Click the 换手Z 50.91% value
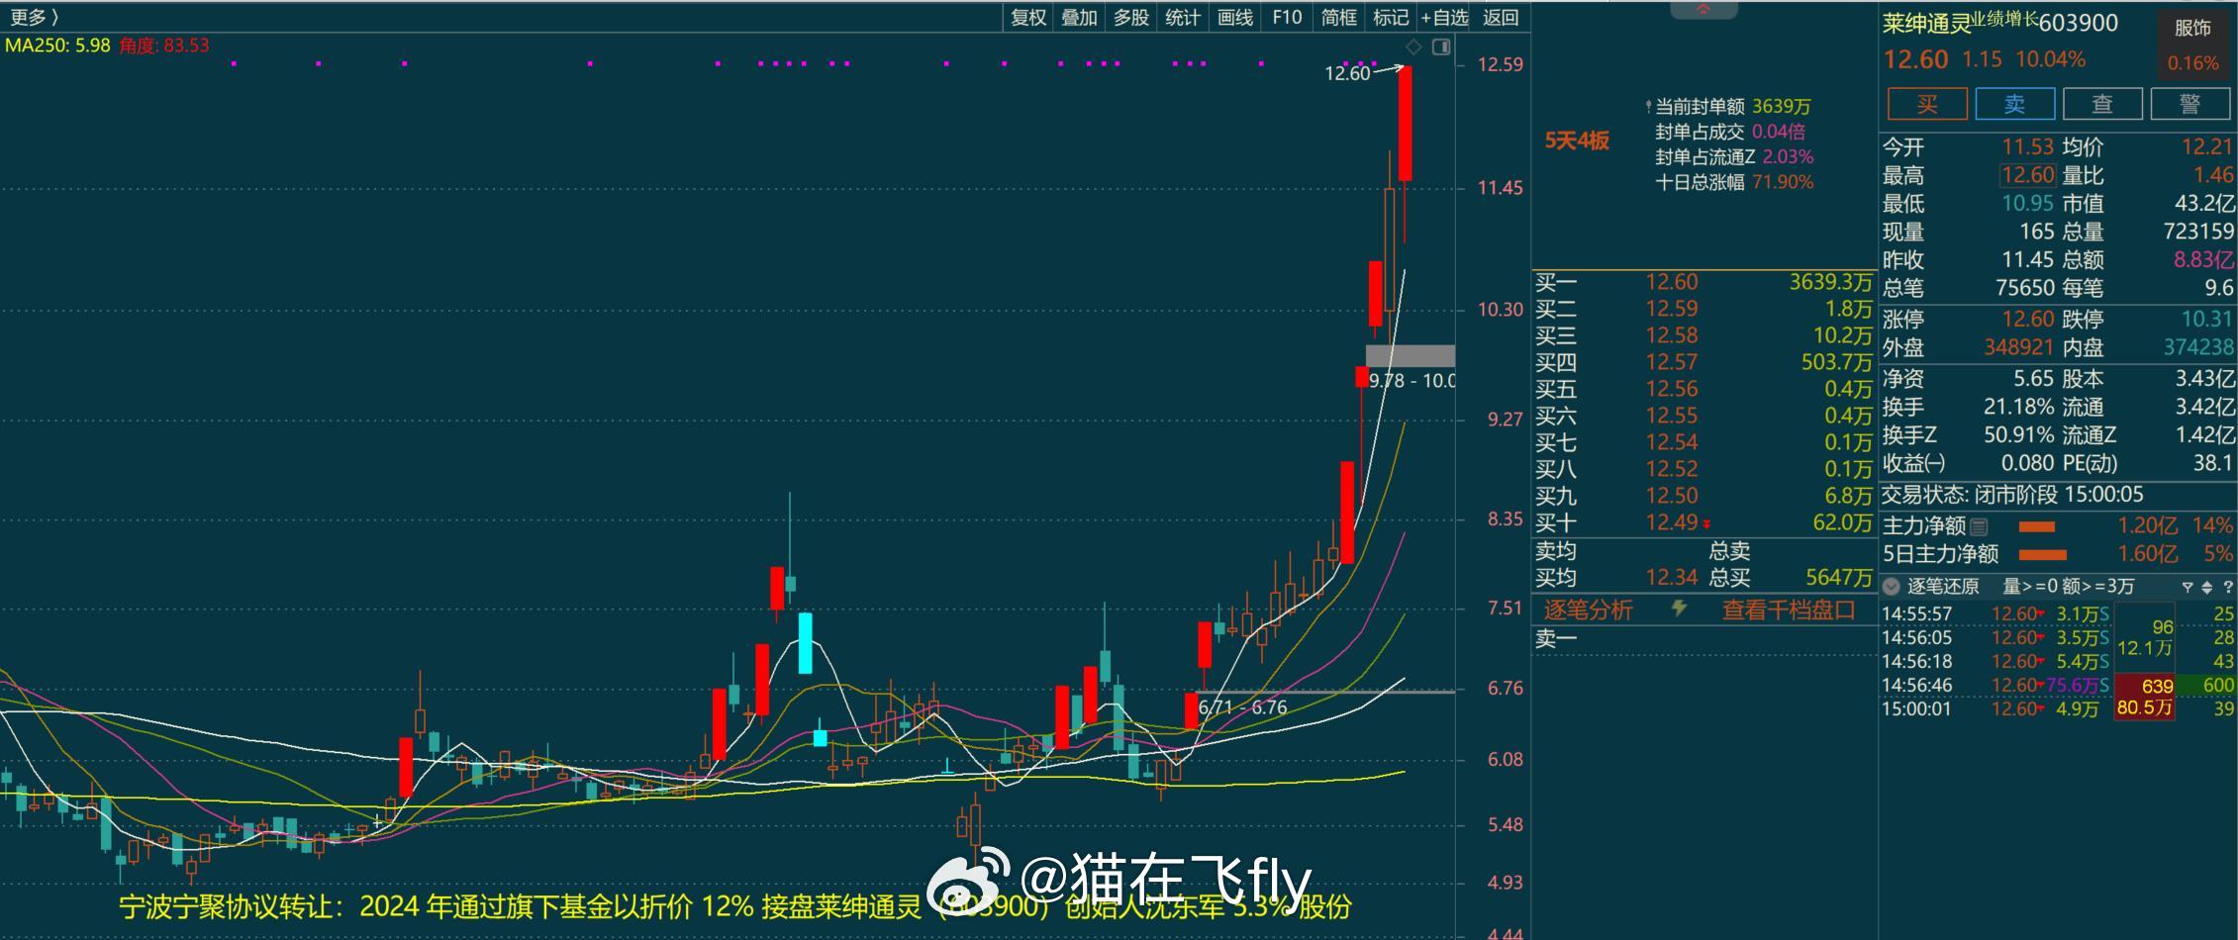This screenshot has height=940, width=2238. pyautogui.click(x=2018, y=435)
